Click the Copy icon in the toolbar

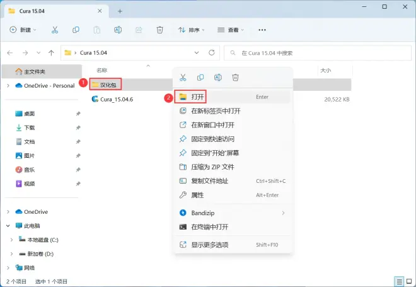(x=76, y=30)
